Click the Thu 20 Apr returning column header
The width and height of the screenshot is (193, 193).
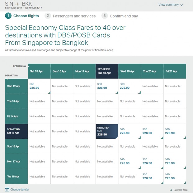[152, 71]
